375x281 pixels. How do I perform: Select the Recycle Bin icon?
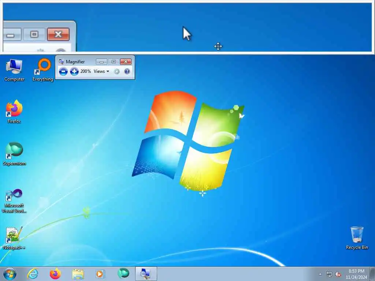pyautogui.click(x=357, y=238)
